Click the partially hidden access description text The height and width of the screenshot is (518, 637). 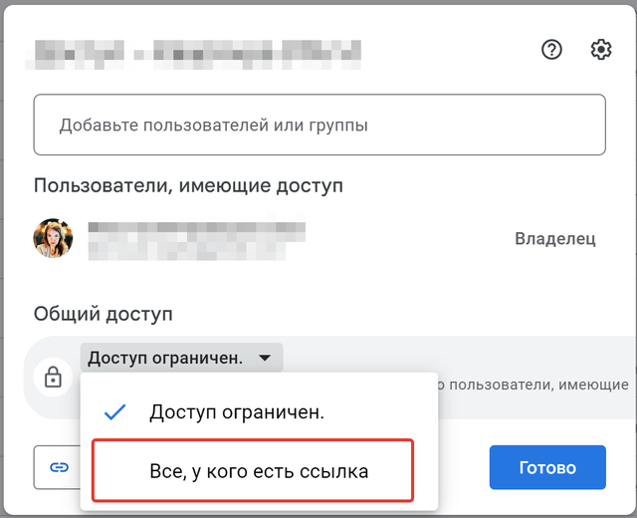533,385
